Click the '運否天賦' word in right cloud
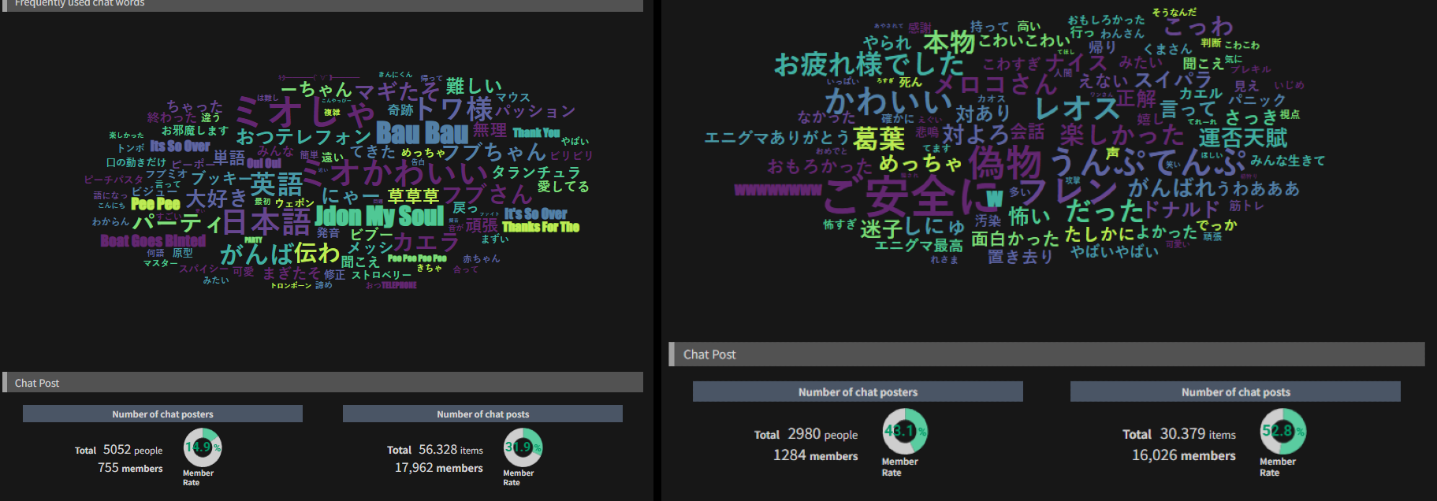Viewport: 1437px width, 501px height. (x=1243, y=138)
